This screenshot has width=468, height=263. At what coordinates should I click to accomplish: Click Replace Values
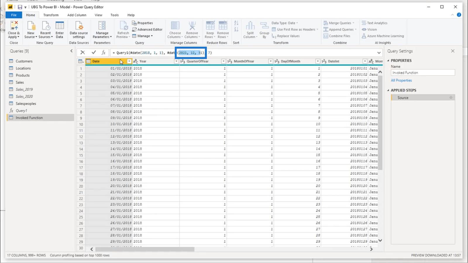pyautogui.click(x=286, y=36)
